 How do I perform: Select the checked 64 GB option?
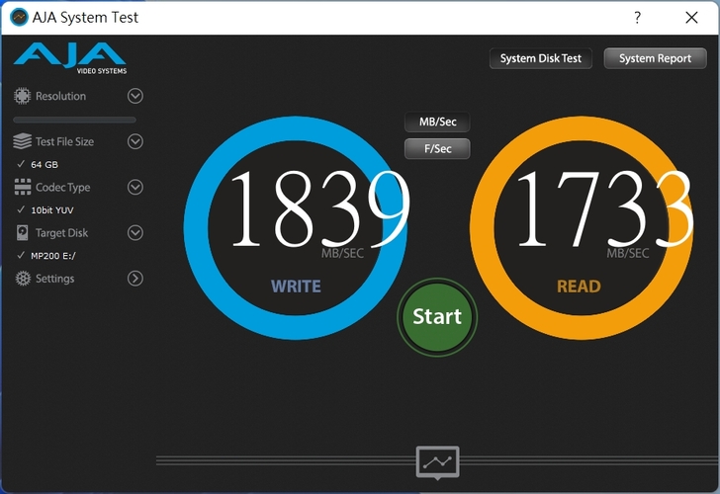point(44,164)
